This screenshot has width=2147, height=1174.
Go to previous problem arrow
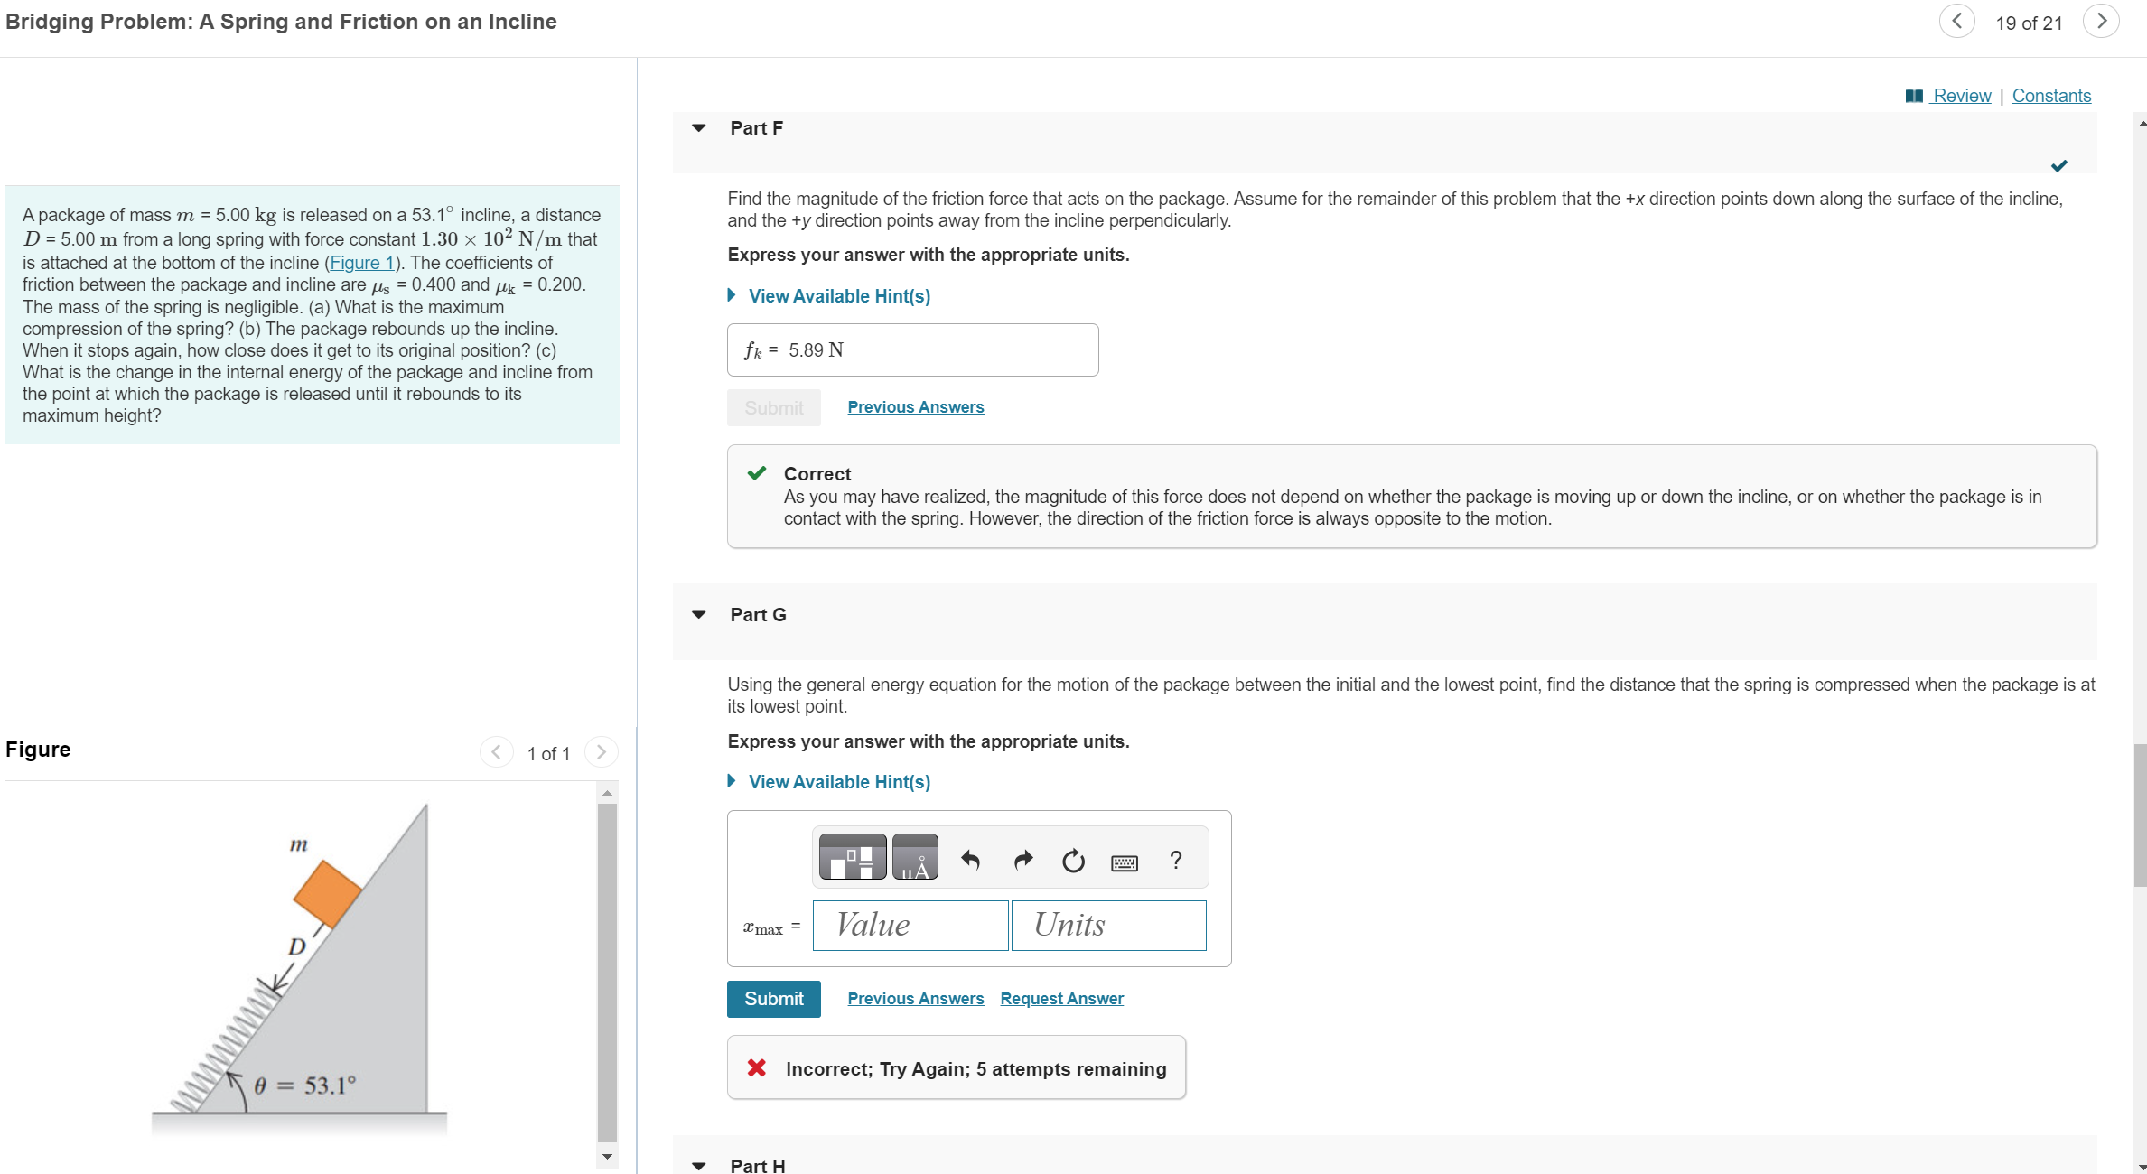point(1956,22)
